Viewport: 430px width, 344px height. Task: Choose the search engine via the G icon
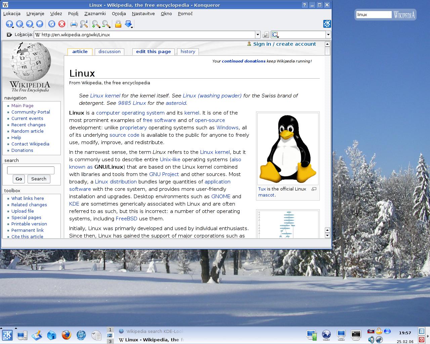click(x=275, y=35)
